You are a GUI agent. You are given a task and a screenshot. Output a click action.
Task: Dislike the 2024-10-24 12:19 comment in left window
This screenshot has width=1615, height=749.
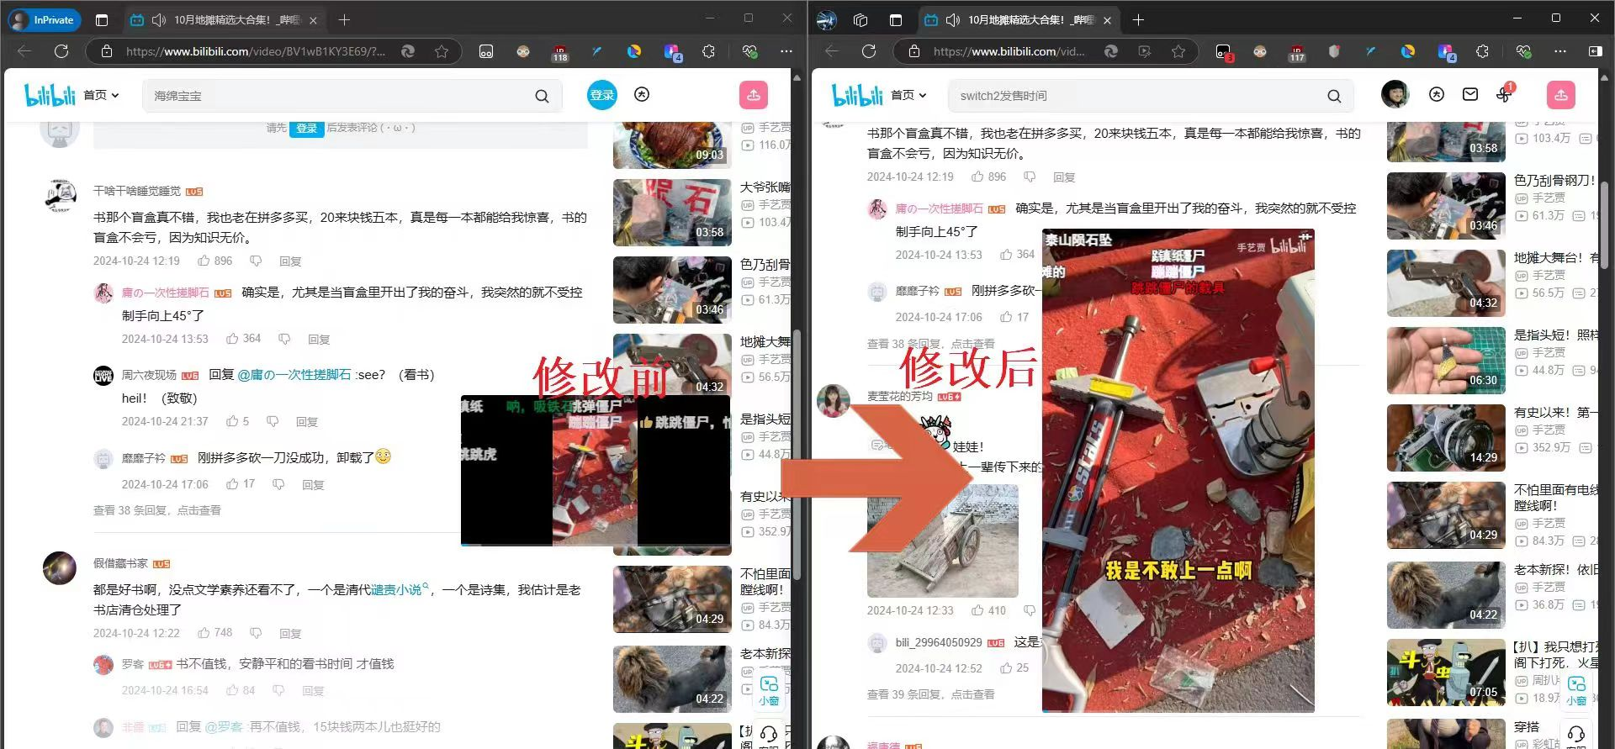pyautogui.click(x=256, y=261)
